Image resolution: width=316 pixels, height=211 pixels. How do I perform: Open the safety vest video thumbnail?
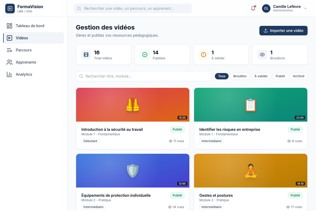[133, 105]
